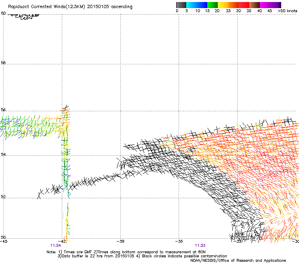299x263 pixels.
Task: Click the NOAA/NESDIS credit line
Action: [238, 261]
